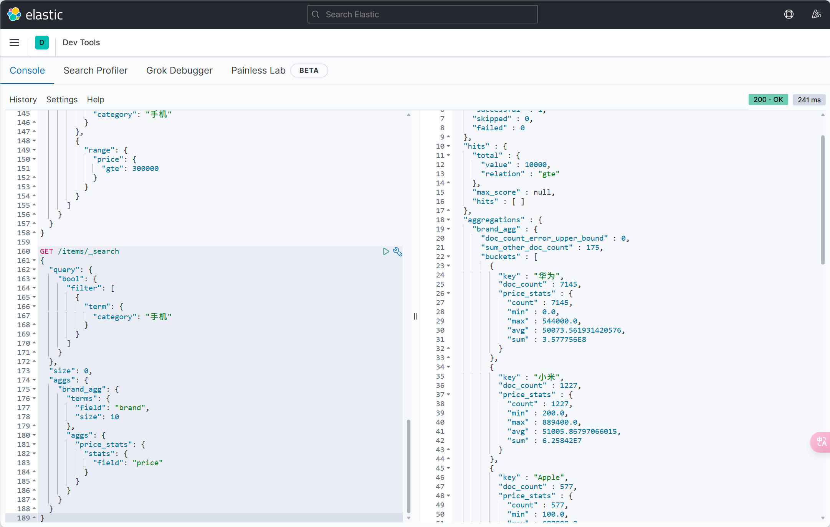Focus the Search Elastic input field
Viewport: 830px width, 527px height.
[422, 15]
